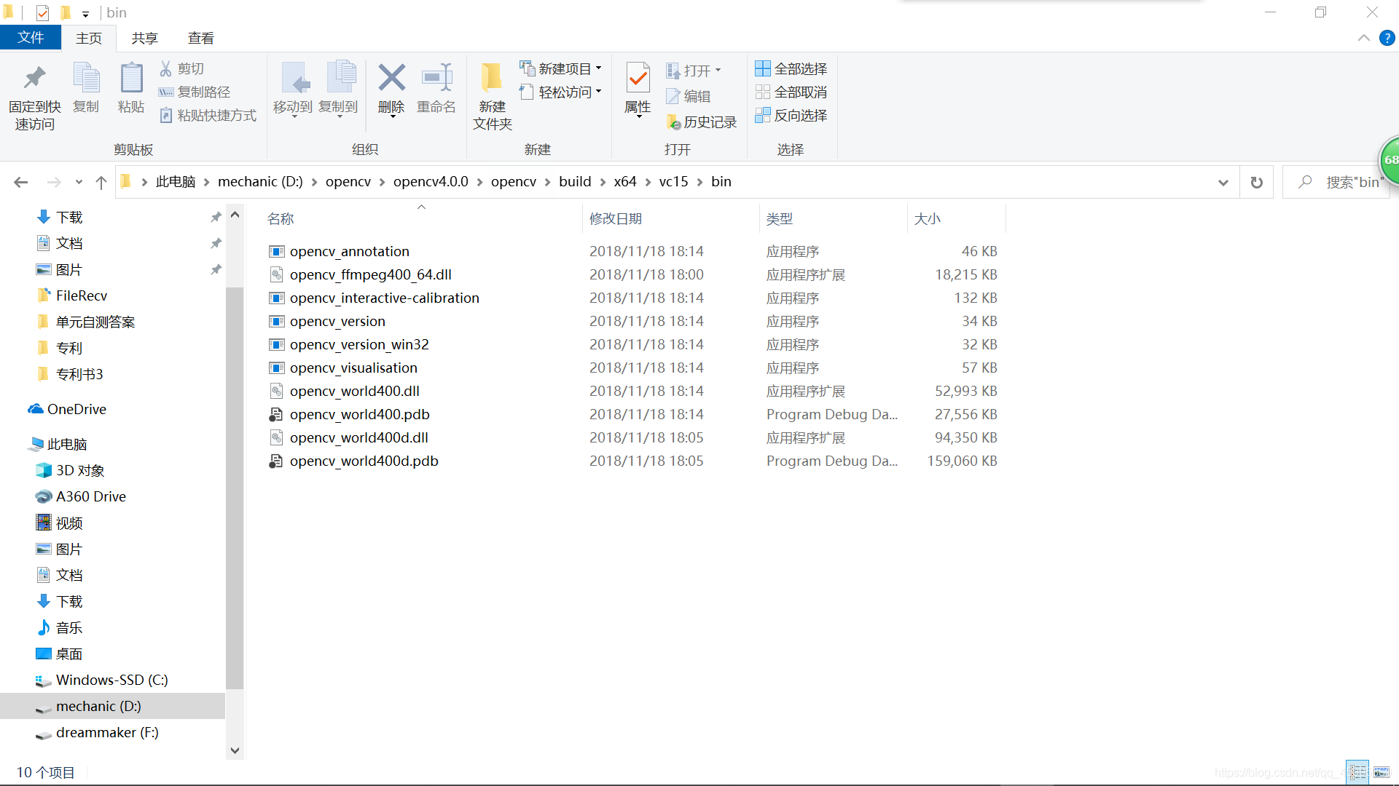1399x786 pixels.
Task: Switch to the View (查看) tab
Action: 201,38
